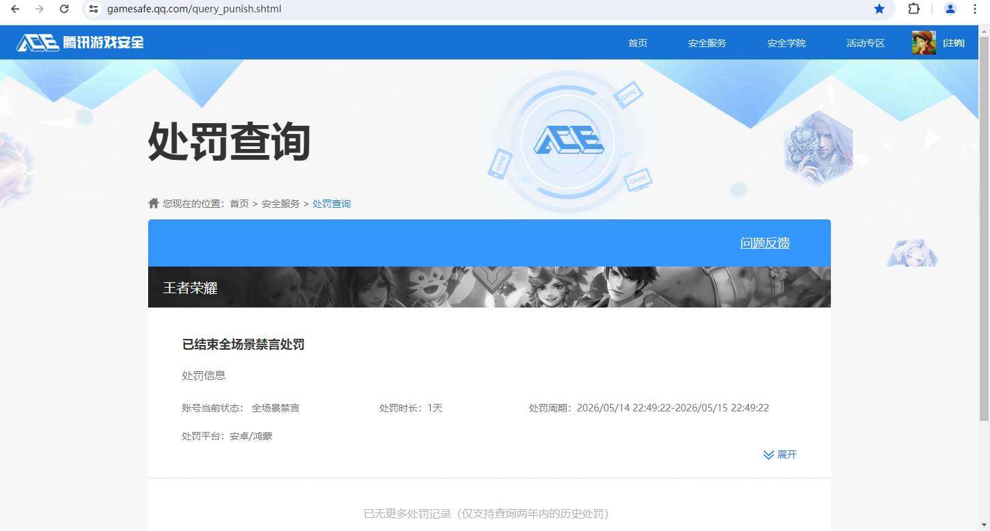This screenshot has height=531, width=990.
Task: Click the 处罚信息 label
Action: pos(203,375)
